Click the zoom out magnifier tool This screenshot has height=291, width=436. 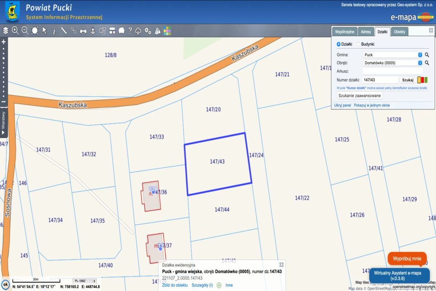(x=25, y=31)
